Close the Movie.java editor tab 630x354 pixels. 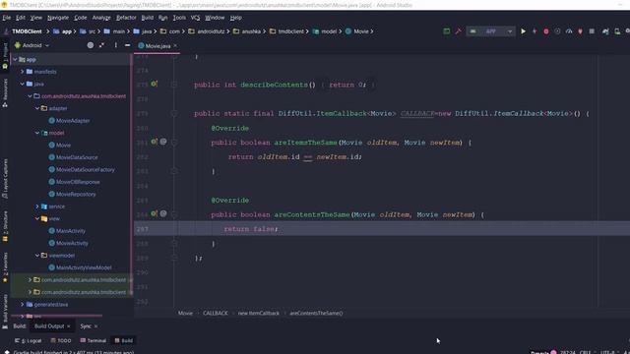[175, 46]
